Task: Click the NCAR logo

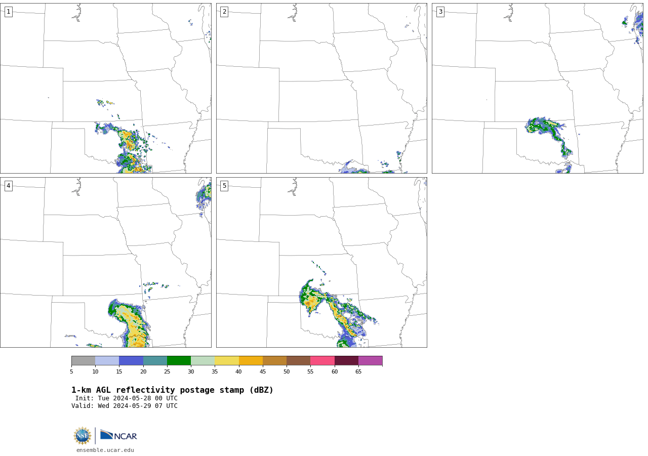Action: [x=118, y=435]
